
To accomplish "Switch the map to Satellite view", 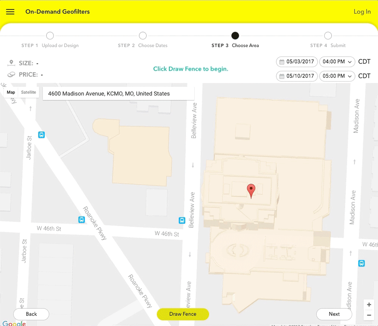I will coord(28,92).
